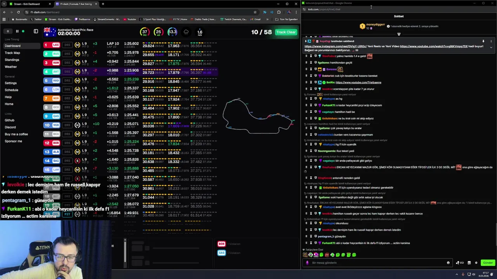Click the track temperature gauge showing 37
This screenshot has width=497, height=279.
point(145,32)
